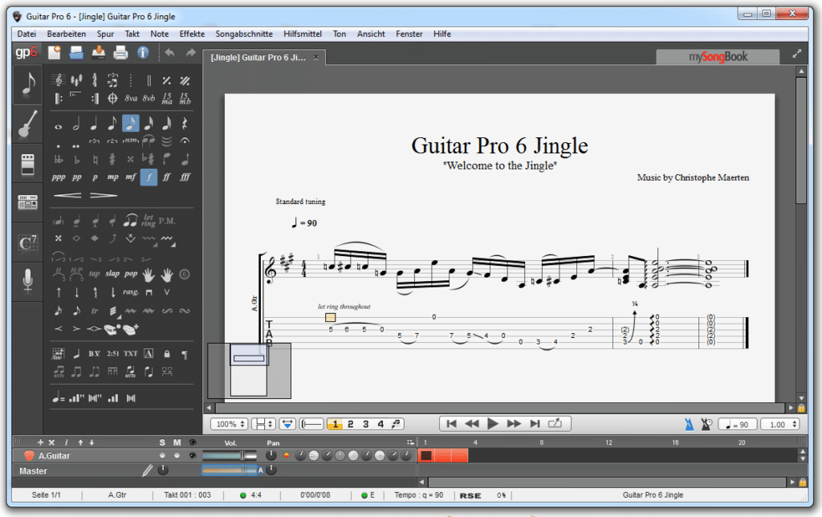Jump to last bar
Screen dimensions: 822x517
click(535, 423)
